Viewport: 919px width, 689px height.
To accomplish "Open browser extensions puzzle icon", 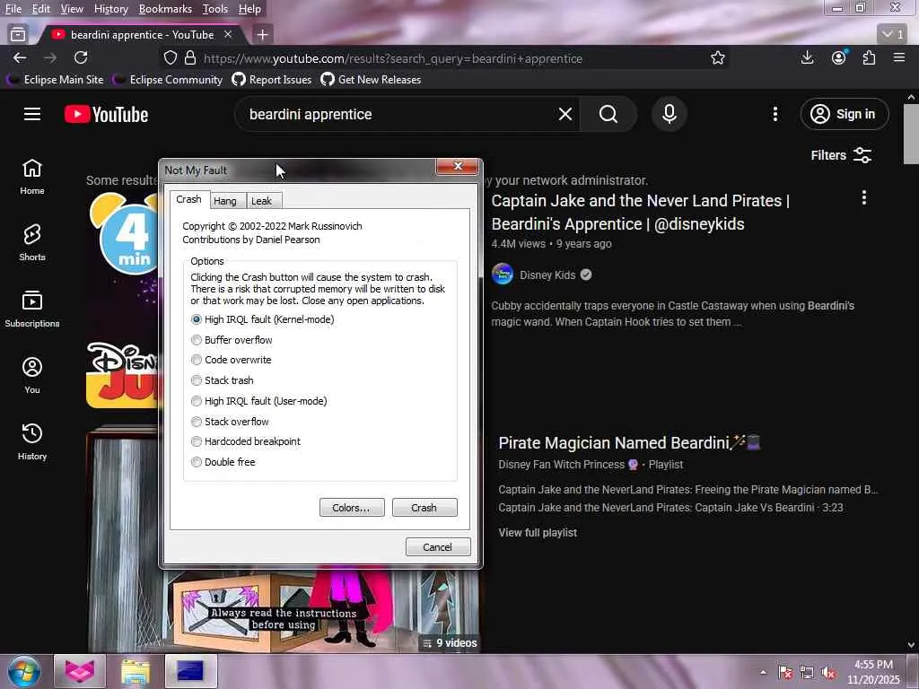I will click(869, 57).
